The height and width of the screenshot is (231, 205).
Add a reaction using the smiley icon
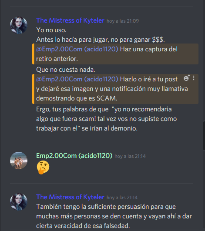pyautogui.click(x=187, y=78)
